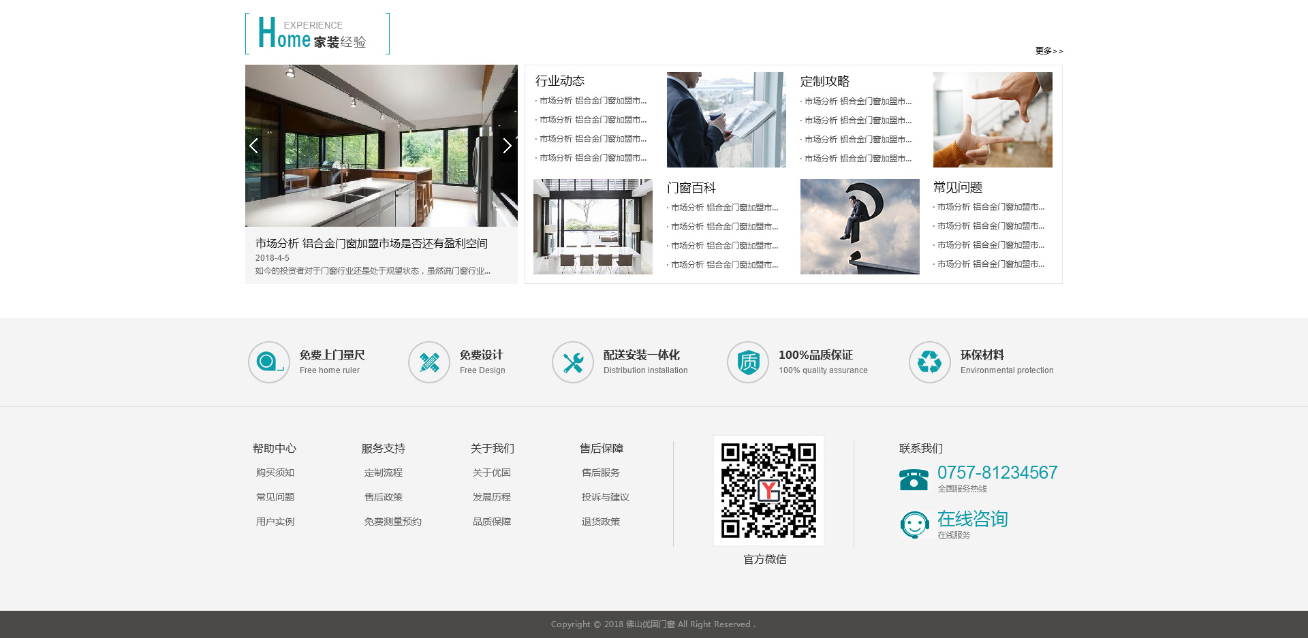The width and height of the screenshot is (1308, 638).
Task: Click the 100% quality assurance badge icon
Action: [748, 362]
